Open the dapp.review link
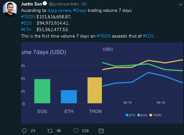 (x=59, y=11)
